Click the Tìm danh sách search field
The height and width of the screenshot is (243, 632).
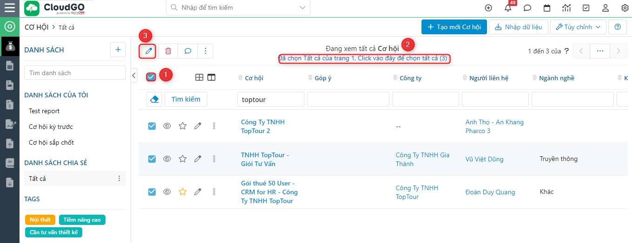point(75,73)
